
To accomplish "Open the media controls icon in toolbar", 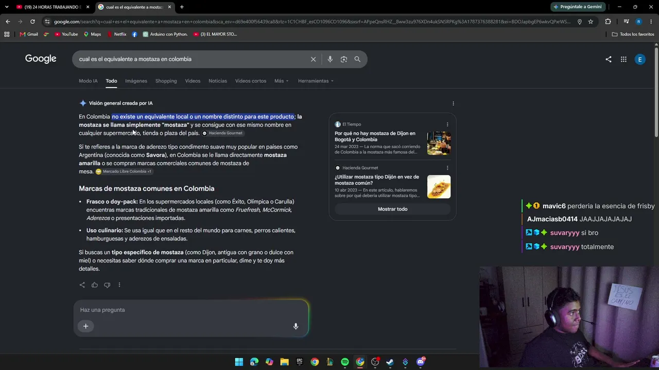I will [626, 22].
